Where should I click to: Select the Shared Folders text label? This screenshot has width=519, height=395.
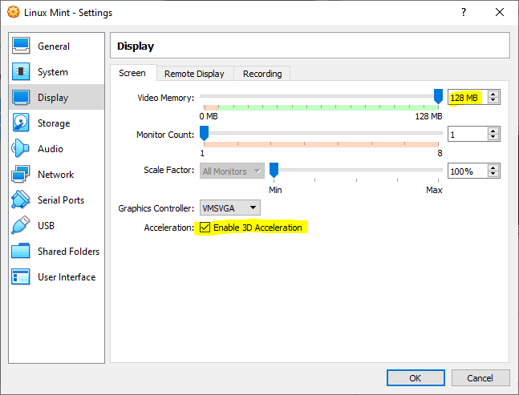coord(68,252)
